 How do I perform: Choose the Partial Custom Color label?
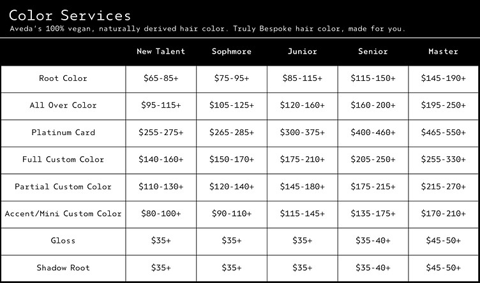(x=63, y=187)
